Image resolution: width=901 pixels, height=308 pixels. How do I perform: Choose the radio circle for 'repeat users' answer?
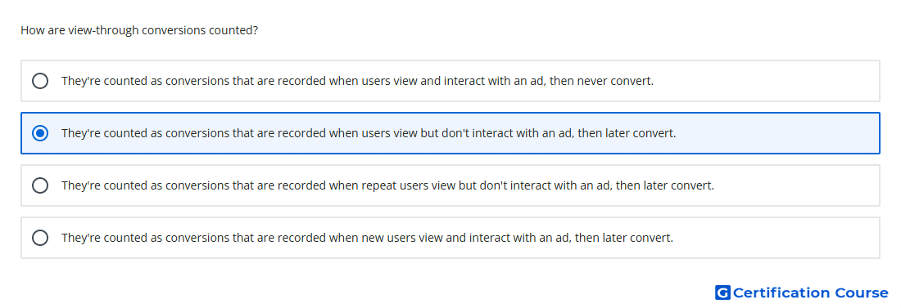tap(40, 185)
